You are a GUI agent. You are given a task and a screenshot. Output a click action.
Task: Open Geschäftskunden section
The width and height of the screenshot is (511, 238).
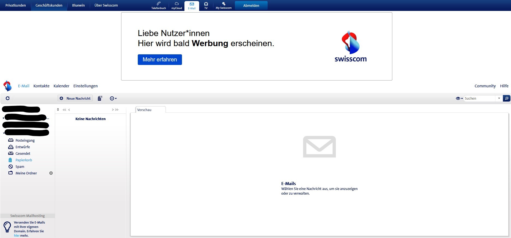pyautogui.click(x=49, y=5)
